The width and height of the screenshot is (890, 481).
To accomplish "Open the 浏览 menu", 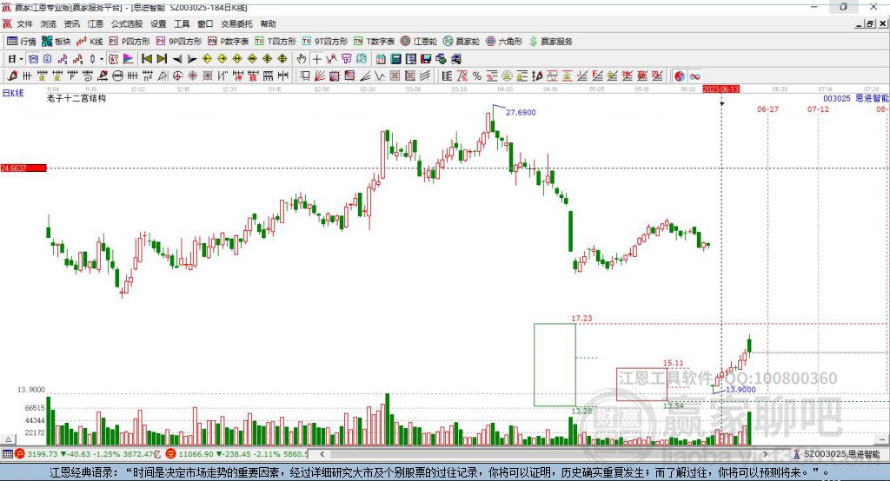I will point(49,23).
